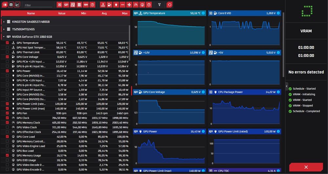Uncheck the GPU Clock checkbox
Screen dimensions: 328x174
pos(7,118)
